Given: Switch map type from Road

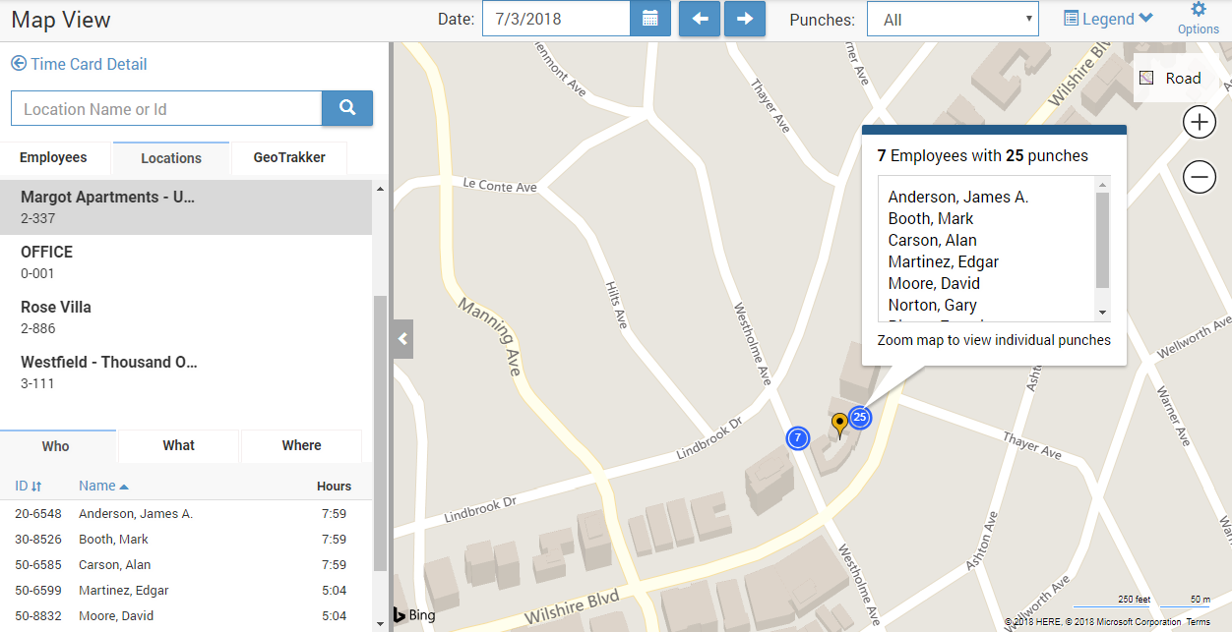Looking at the screenshot, I should [1171, 79].
